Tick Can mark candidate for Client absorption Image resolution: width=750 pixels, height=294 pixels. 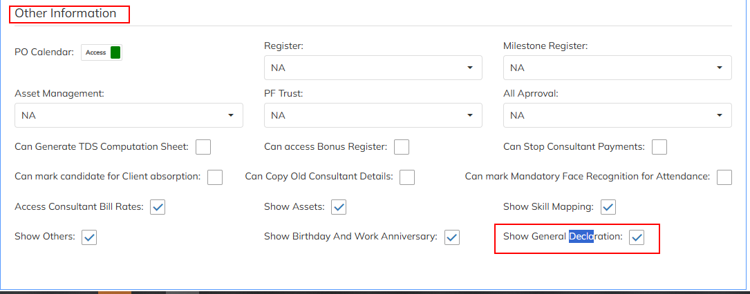[215, 177]
